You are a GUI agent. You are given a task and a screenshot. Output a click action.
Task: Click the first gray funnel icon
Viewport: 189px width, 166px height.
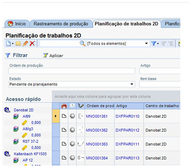[x=163, y=43]
